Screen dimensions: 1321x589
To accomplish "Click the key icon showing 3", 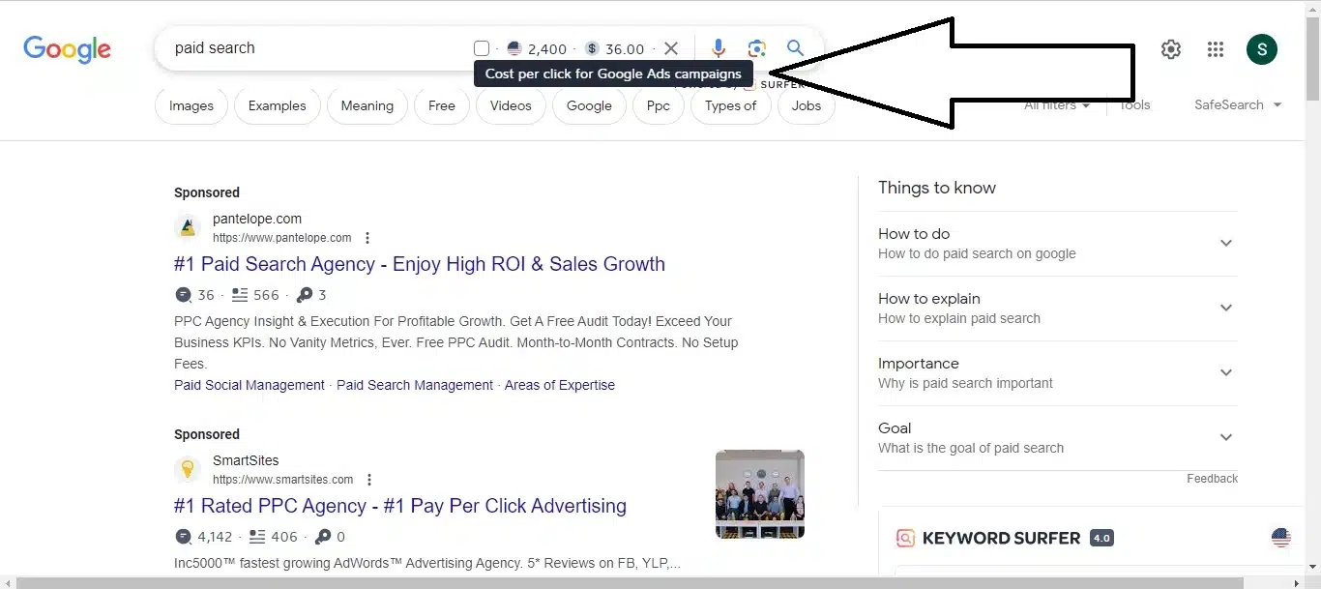I will pos(305,295).
